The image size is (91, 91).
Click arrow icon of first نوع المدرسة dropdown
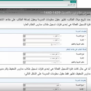(24, 36)
